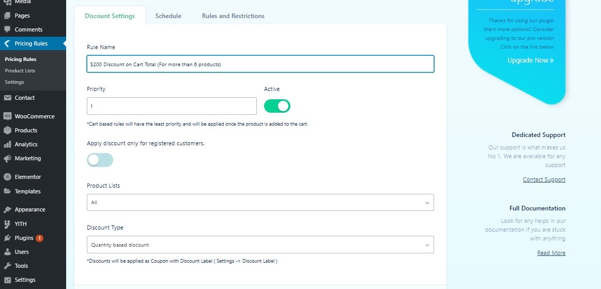The width and height of the screenshot is (601, 289).
Task: Disable the Active toggle switch
Action: pyautogui.click(x=277, y=106)
